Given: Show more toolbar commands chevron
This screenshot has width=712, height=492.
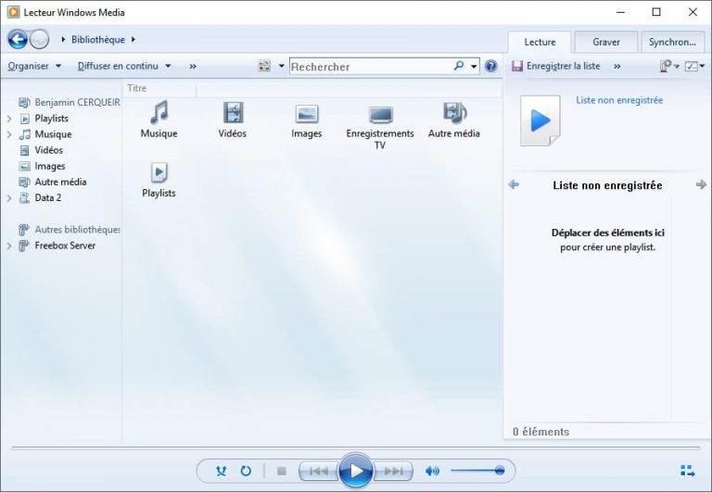Looking at the screenshot, I should pos(193,67).
